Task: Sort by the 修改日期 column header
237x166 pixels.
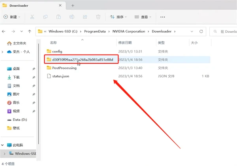Action: (x=126, y=42)
